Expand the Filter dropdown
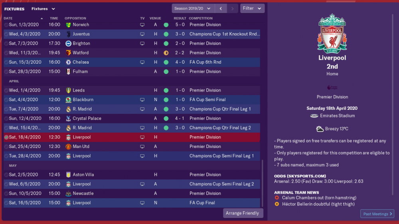 252,8
